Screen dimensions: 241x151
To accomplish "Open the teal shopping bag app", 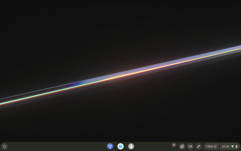I will 120,146.
